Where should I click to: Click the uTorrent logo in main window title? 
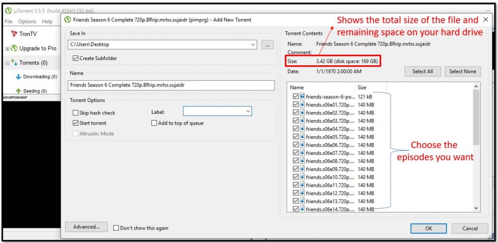tap(8, 11)
